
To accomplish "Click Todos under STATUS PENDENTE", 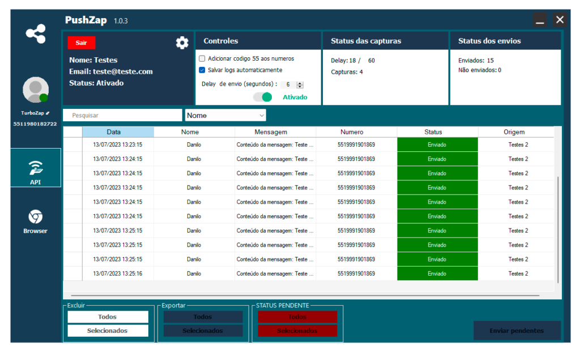I will [x=297, y=317].
